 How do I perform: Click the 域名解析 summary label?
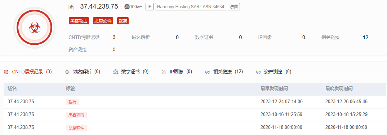(x=141, y=37)
